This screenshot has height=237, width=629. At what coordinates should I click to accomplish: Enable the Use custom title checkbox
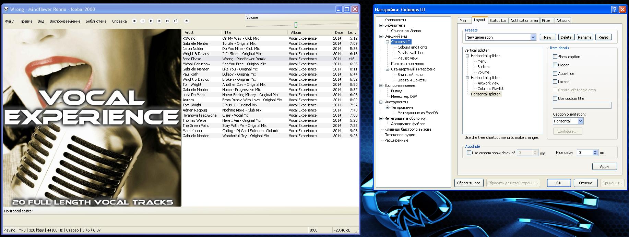click(555, 98)
